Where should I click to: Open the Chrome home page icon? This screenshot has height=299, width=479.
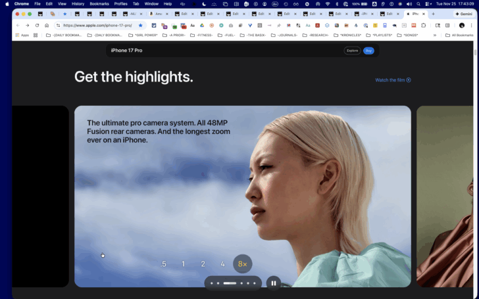coord(47,26)
